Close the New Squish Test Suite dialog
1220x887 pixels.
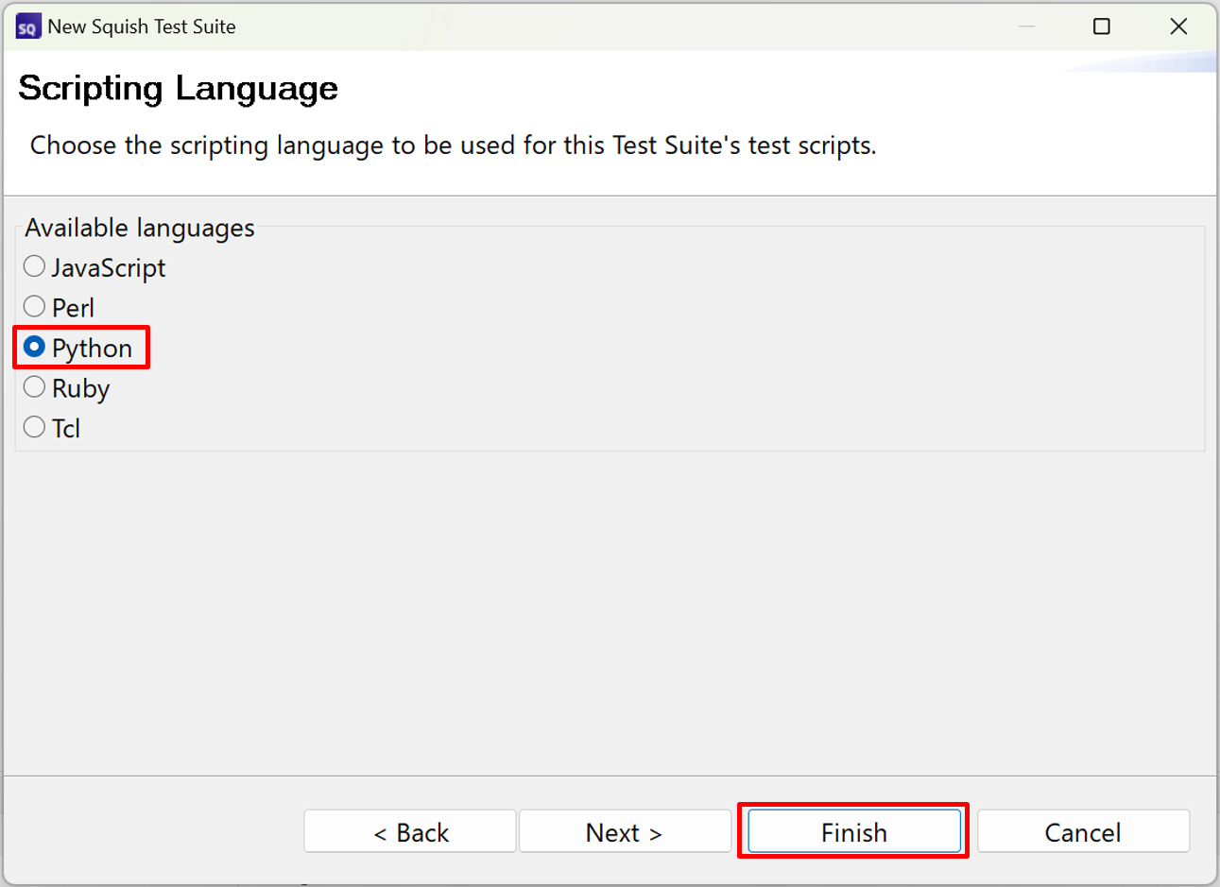pos(1177,26)
